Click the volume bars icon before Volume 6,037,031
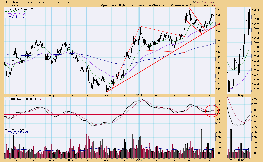The image size is (263, 162). click(6, 129)
